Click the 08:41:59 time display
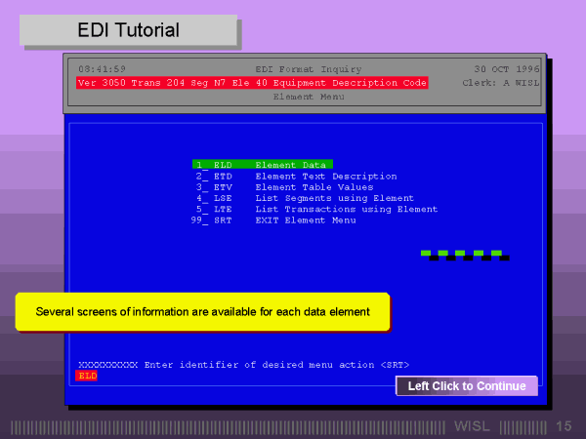 [102, 69]
